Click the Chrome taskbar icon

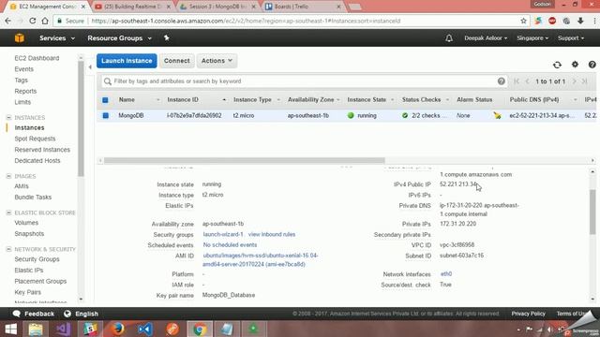coord(200,329)
